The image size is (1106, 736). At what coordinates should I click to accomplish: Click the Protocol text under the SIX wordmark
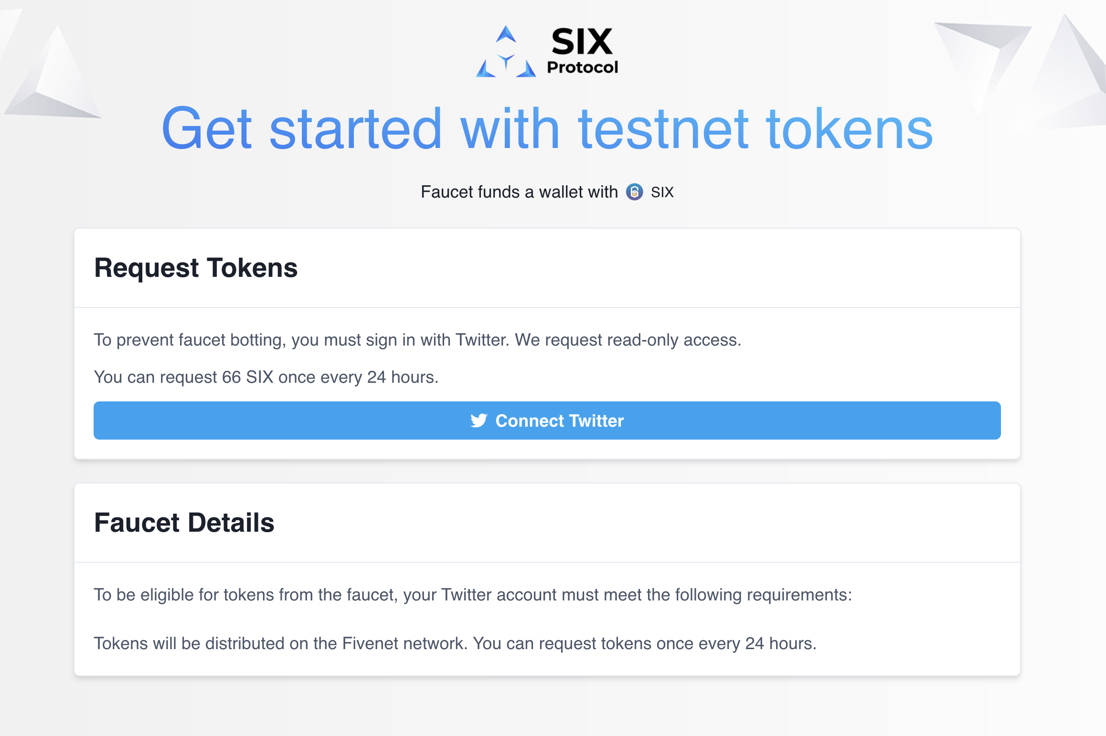tap(582, 67)
